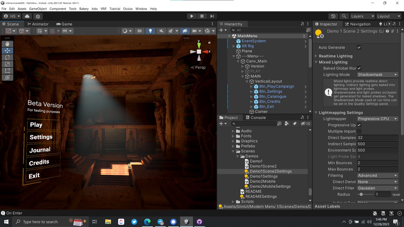Image resolution: width=404 pixels, height=227 pixels.
Task: Toggle the Hierarchy panel lock
Action: [x=302, y=24]
